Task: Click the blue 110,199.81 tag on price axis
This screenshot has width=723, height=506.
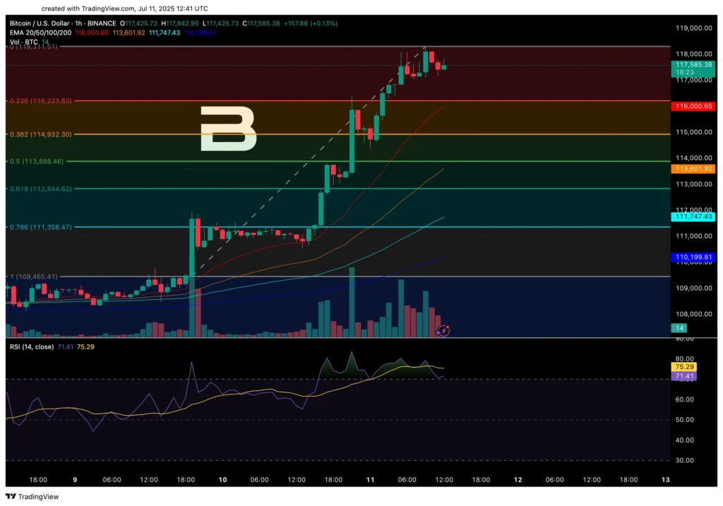Action: pos(693,257)
